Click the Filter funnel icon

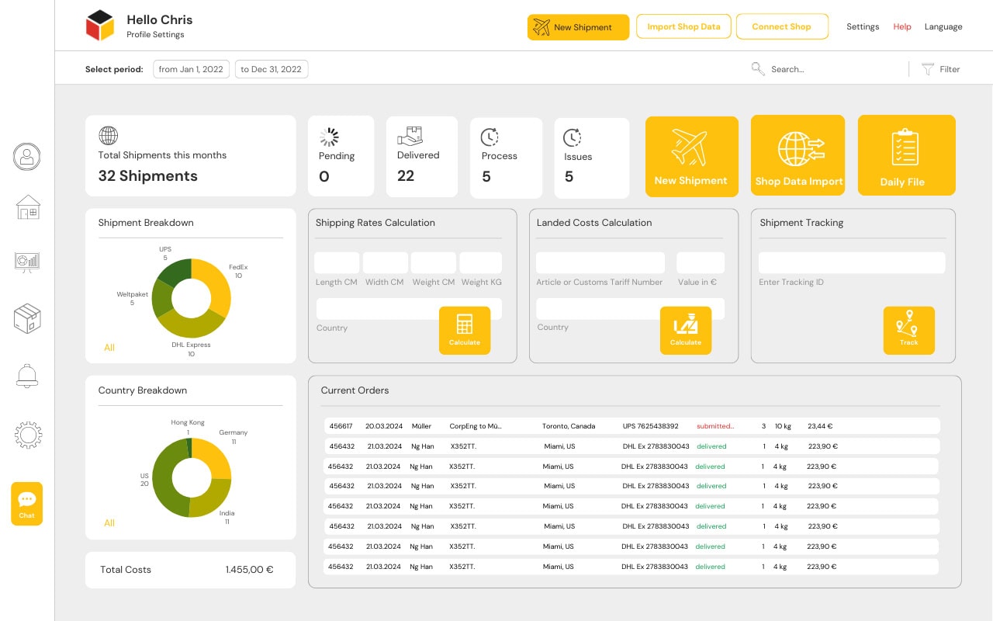[927, 69]
